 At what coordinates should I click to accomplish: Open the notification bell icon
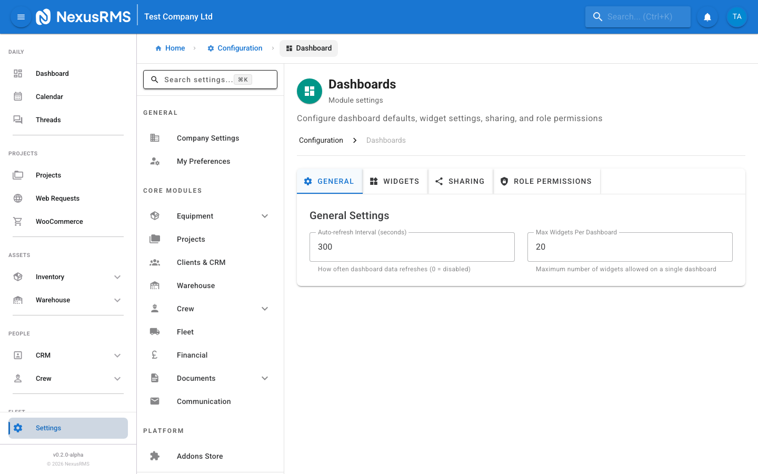click(x=707, y=17)
